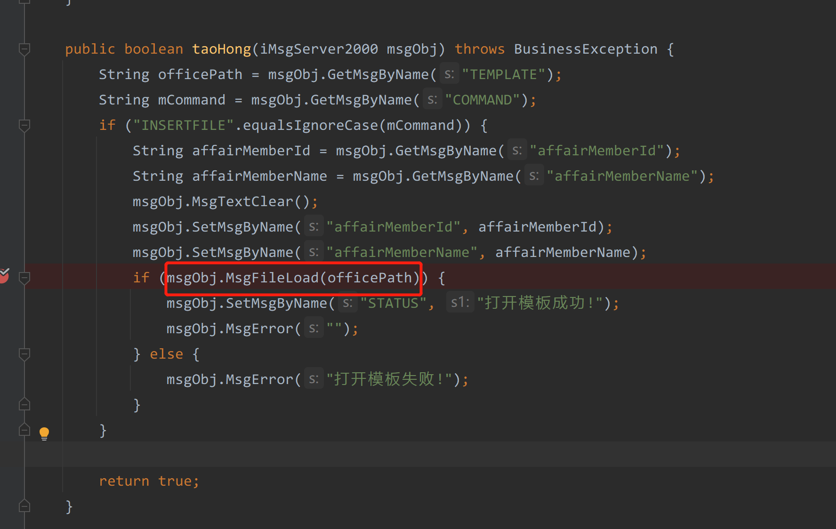
Task: Select the iMsgServer2000 parameter type
Action: [319, 49]
